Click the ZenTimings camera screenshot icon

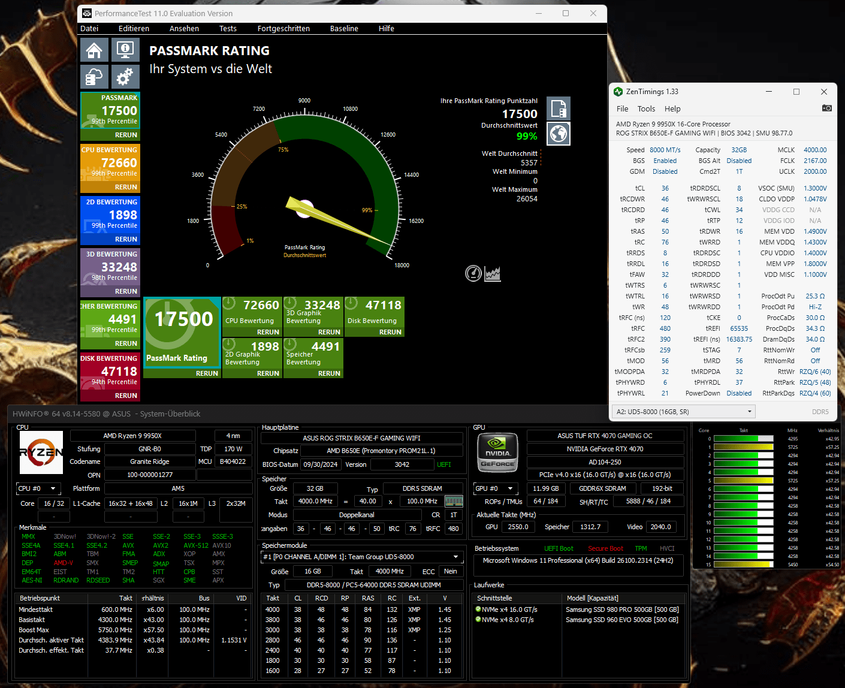click(826, 108)
